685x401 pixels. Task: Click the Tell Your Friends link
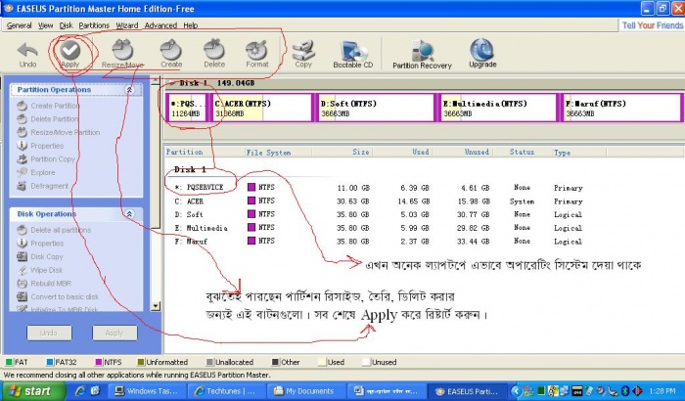pyautogui.click(x=653, y=25)
